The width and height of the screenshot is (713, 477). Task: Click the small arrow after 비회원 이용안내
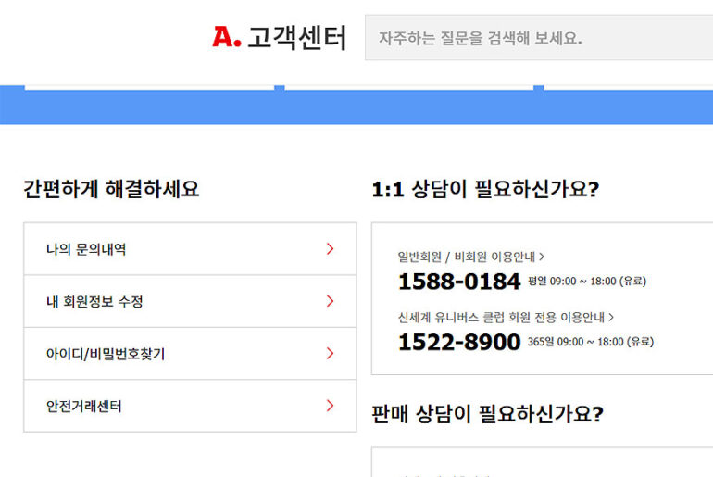click(542, 257)
